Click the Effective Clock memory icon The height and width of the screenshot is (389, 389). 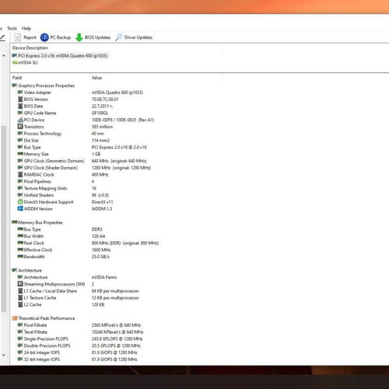20,250
